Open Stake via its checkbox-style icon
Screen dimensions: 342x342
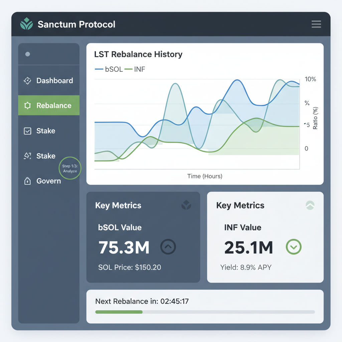[28, 131]
